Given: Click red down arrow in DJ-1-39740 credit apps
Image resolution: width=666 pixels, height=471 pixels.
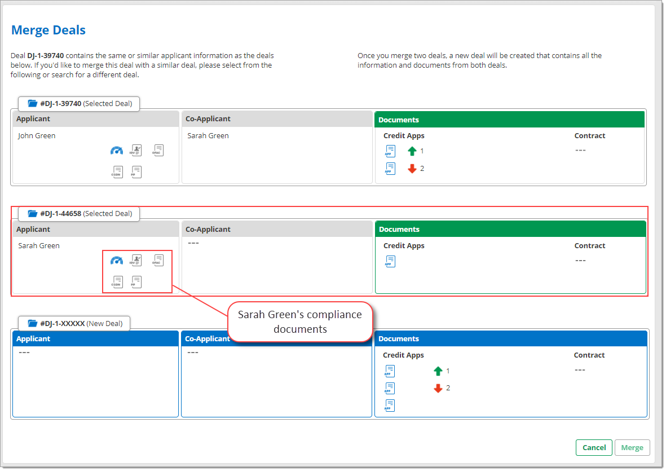Looking at the screenshot, I should click(412, 169).
